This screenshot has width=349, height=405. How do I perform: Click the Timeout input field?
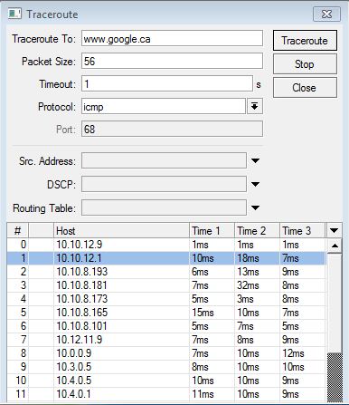pos(167,83)
